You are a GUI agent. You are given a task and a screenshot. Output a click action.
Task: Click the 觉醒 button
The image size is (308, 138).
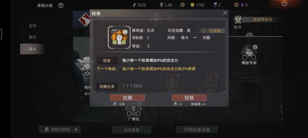click(x=127, y=98)
